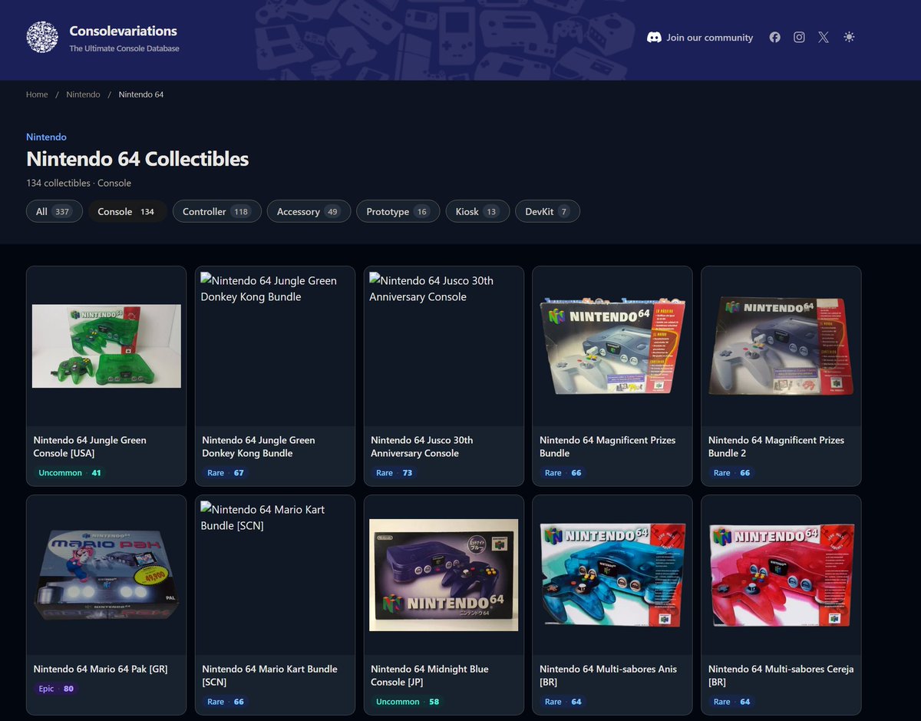This screenshot has width=921, height=721.
Task: Click Join our community link
Action: 709,37
